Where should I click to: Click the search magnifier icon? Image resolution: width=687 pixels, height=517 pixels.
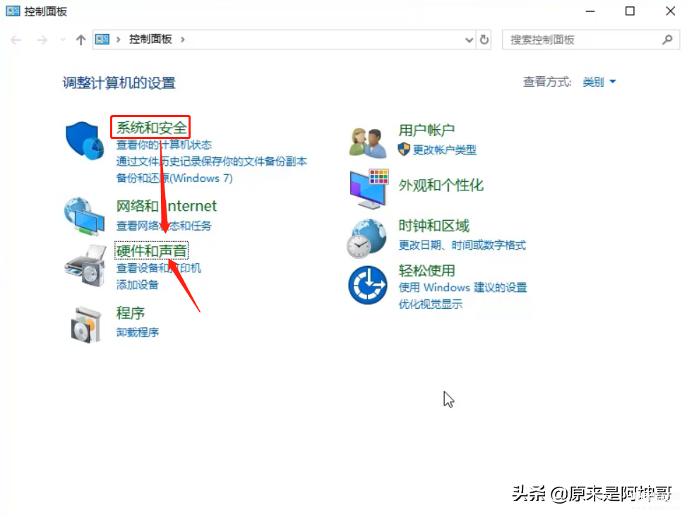point(667,39)
